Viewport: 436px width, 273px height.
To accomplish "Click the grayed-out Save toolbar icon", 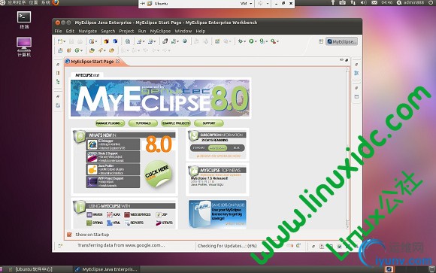I will (71, 41).
